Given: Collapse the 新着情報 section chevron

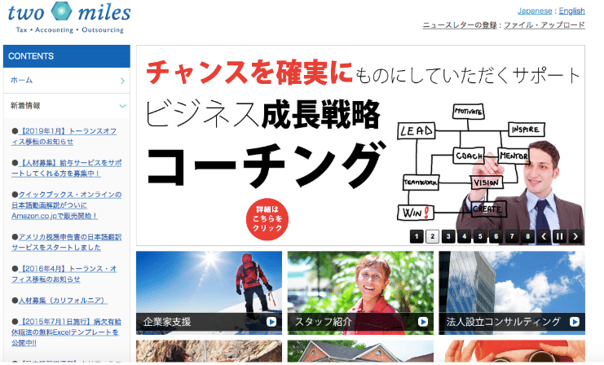Looking at the screenshot, I should coord(122,106).
